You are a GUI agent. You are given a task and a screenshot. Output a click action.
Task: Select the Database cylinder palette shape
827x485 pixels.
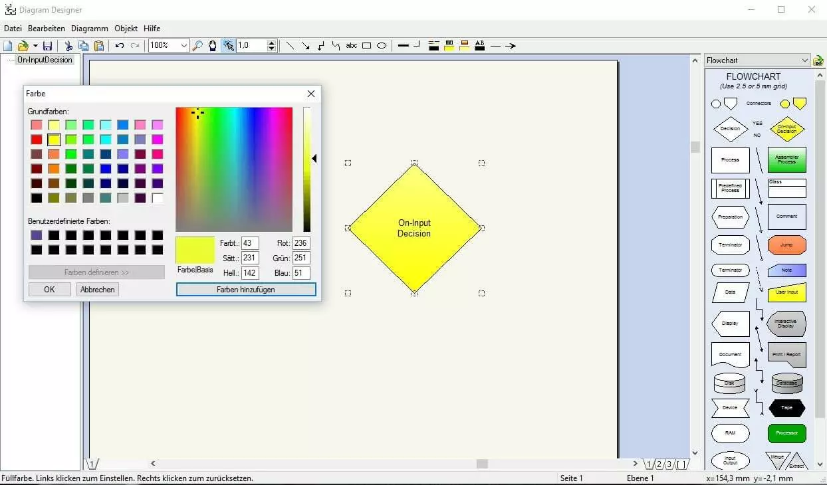pyautogui.click(x=786, y=383)
